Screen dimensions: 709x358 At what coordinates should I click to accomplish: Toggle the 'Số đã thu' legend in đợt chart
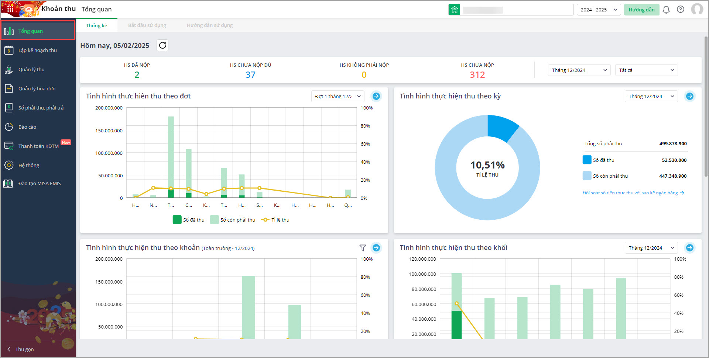click(189, 220)
